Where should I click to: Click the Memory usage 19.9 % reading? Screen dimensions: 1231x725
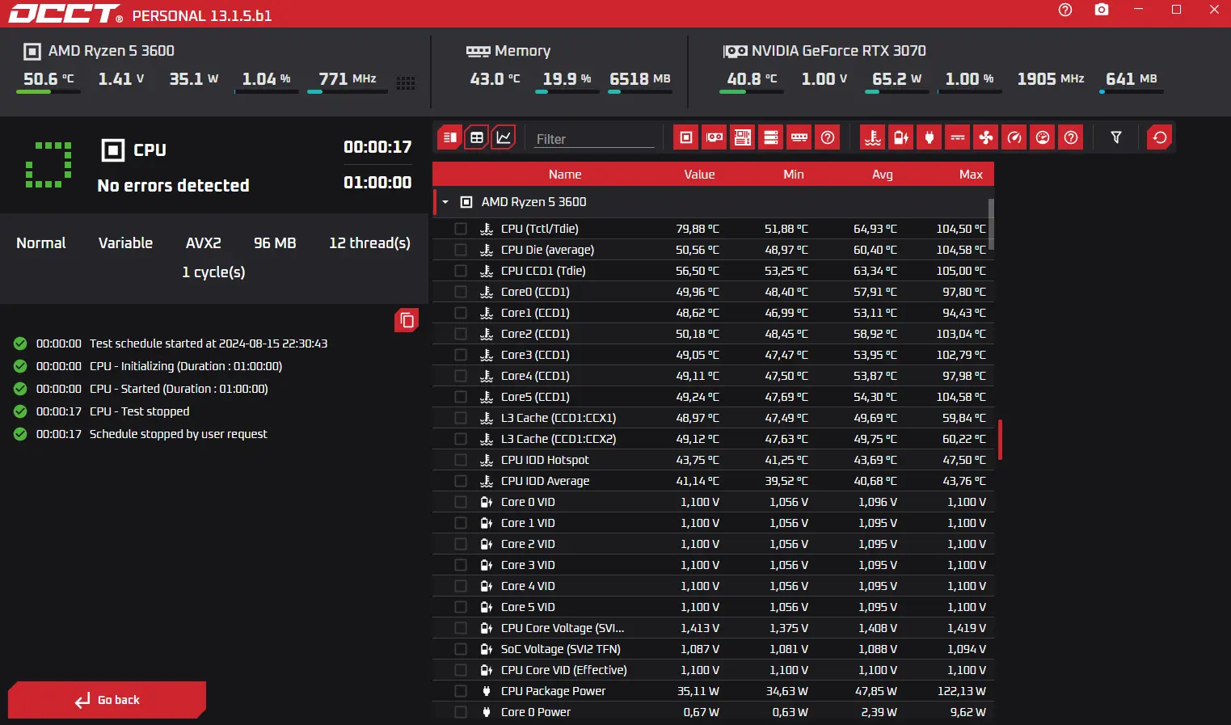(567, 79)
